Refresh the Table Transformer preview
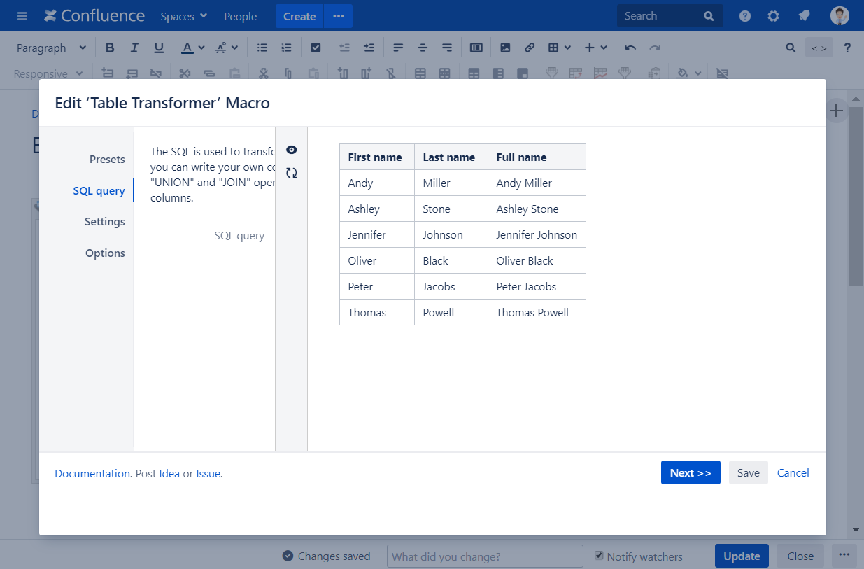This screenshot has height=569, width=864. pos(292,172)
